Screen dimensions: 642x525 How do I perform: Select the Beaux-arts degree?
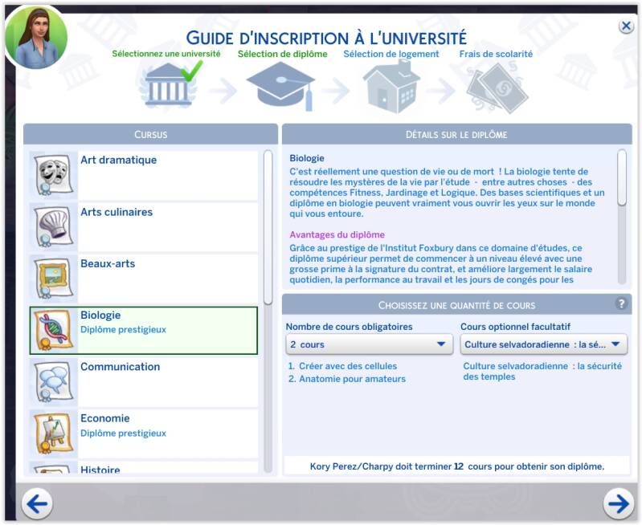click(144, 279)
